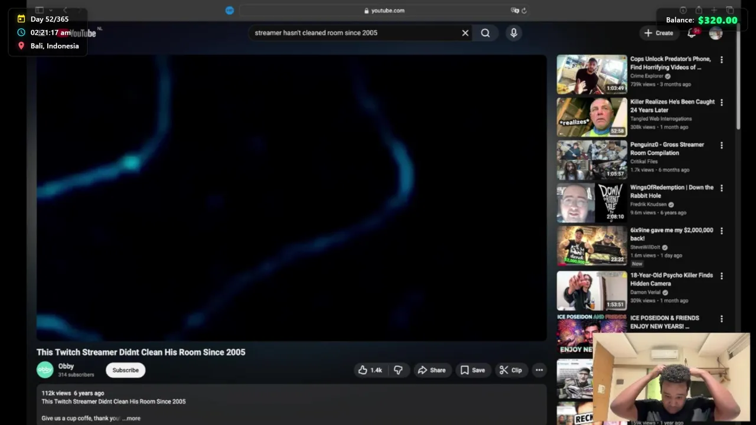756x425 pixels.
Task: Open Safari tab overview icon
Action: [730, 10]
